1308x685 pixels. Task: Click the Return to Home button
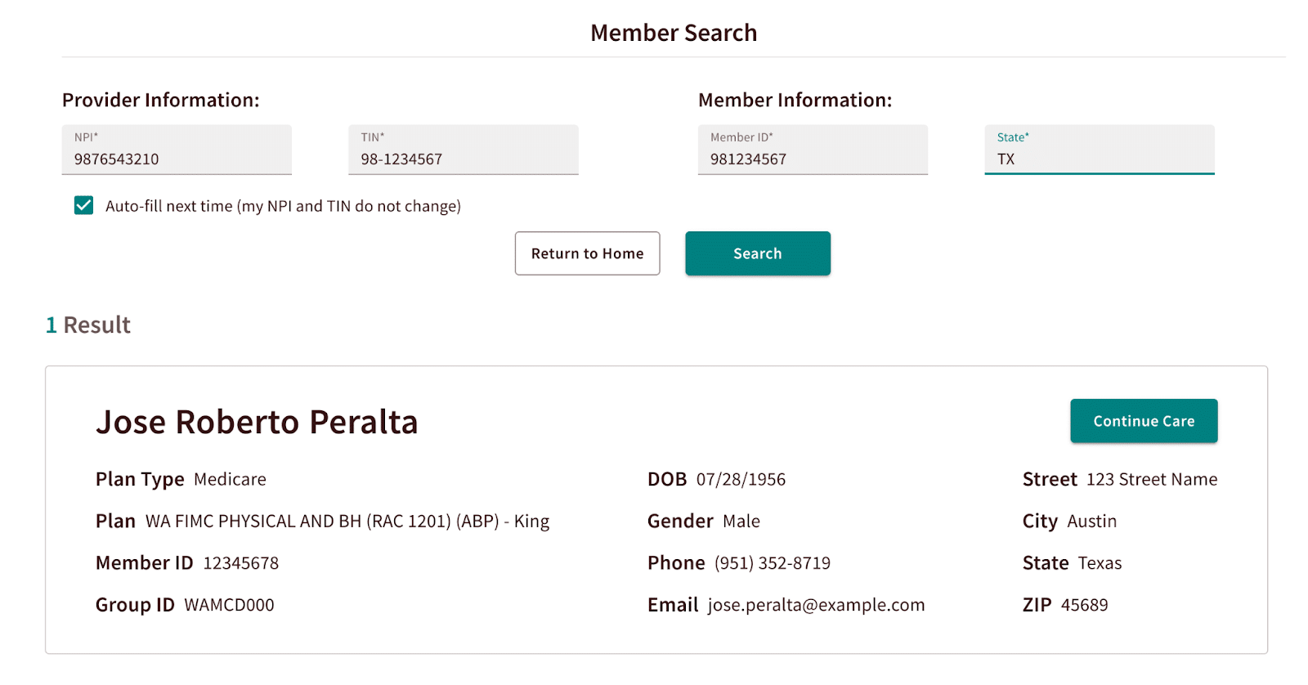point(587,253)
